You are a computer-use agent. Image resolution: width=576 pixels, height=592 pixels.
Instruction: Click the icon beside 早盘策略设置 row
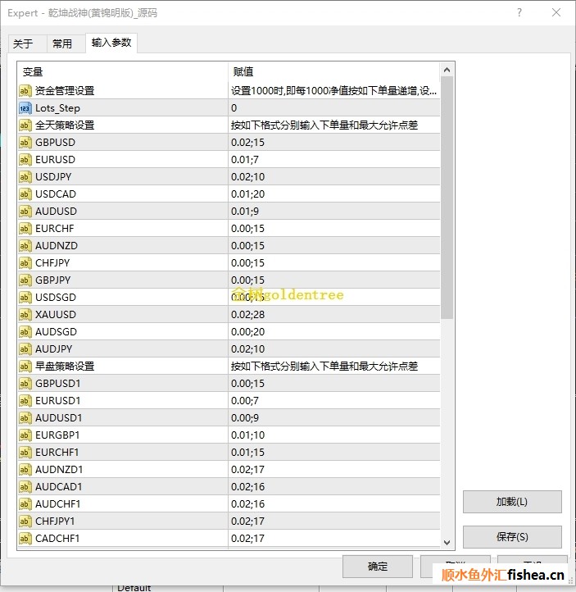click(25, 367)
